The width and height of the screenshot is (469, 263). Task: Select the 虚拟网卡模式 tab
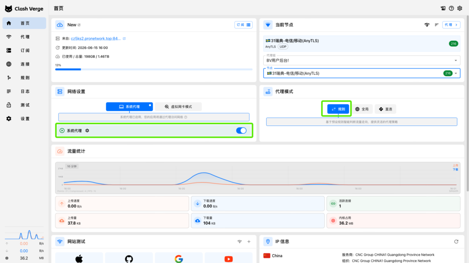pyautogui.click(x=178, y=107)
